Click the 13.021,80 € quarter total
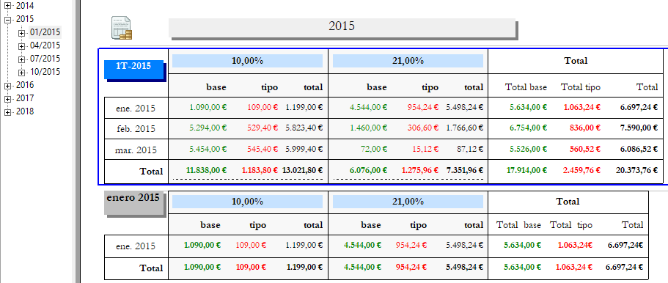 coord(303,170)
